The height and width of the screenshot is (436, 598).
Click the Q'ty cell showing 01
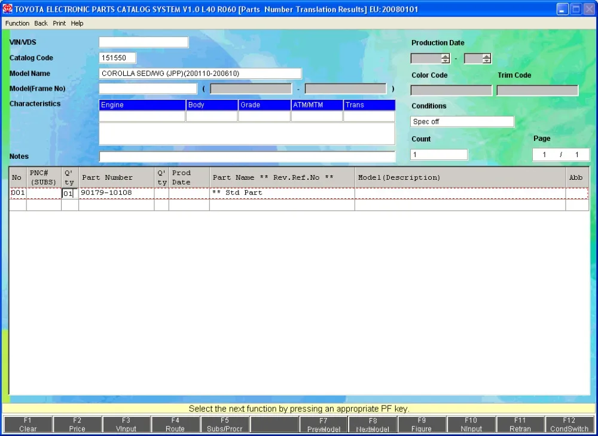point(68,194)
